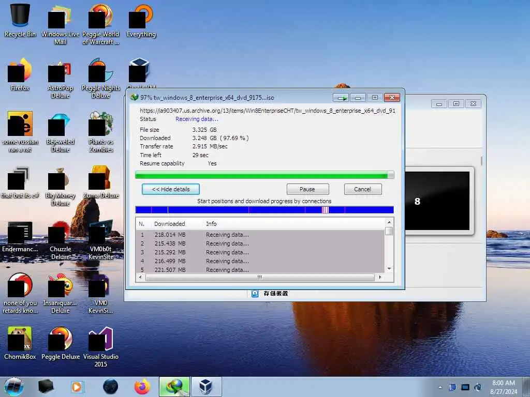530x397 pixels.
Task: Select connection row 5 with 221.507 MB
Action: coord(260,269)
